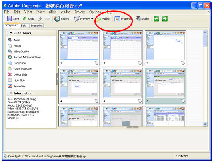
Task: Select slide 4 thumbnail
Action: [79, 86]
